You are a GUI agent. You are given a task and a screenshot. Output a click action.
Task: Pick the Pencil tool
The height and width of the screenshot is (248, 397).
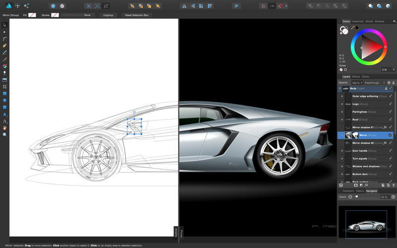(x=4, y=53)
